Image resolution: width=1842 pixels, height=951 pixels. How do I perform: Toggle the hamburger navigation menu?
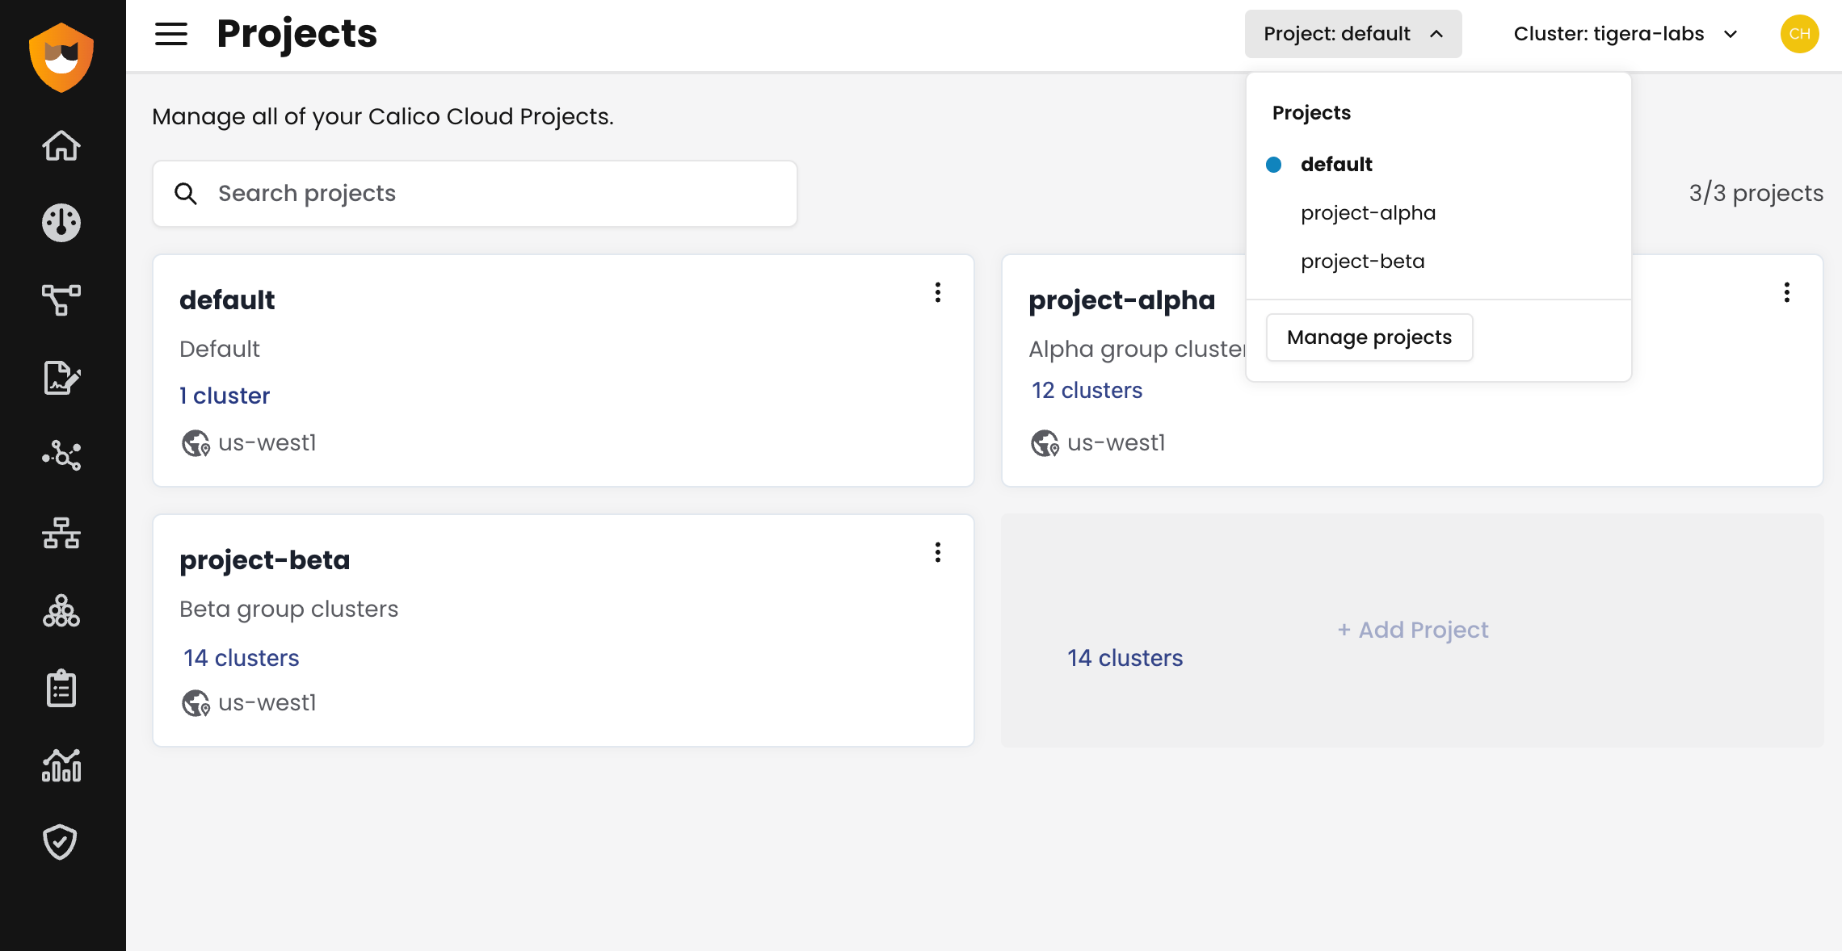click(171, 34)
